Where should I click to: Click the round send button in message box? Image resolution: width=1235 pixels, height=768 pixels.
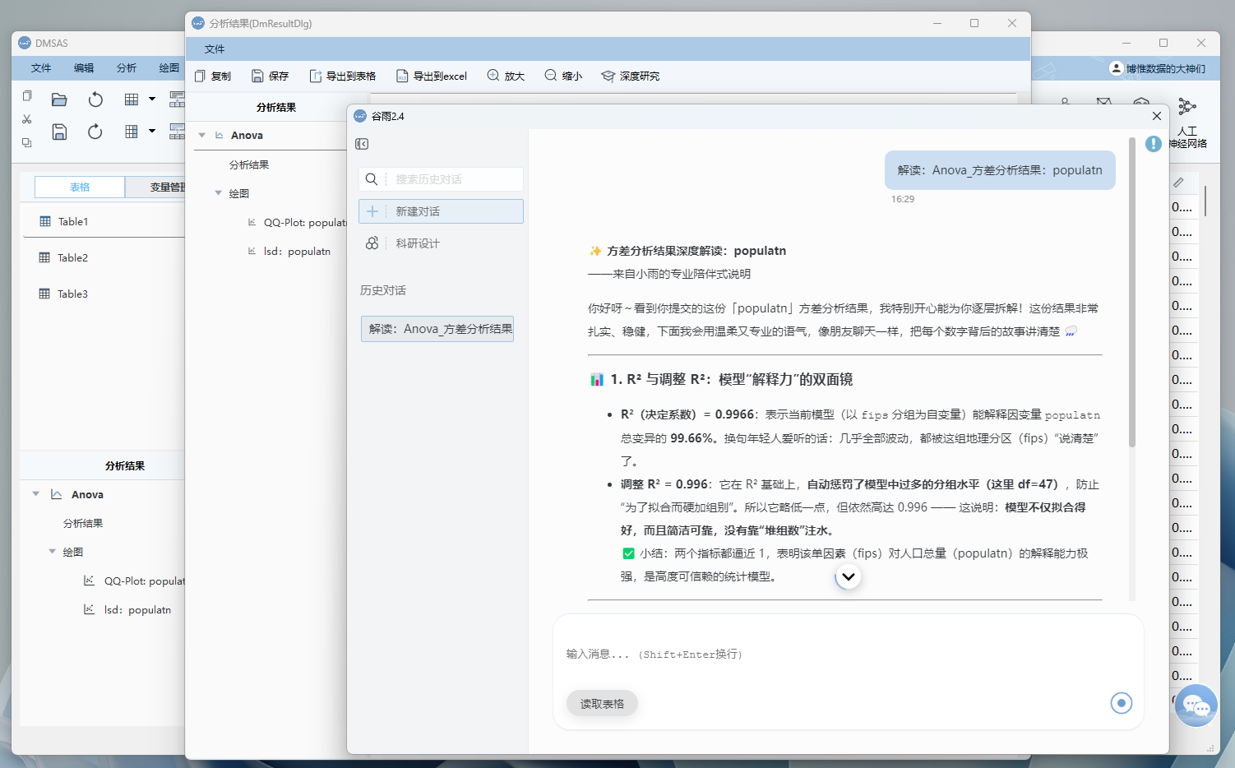(1122, 703)
